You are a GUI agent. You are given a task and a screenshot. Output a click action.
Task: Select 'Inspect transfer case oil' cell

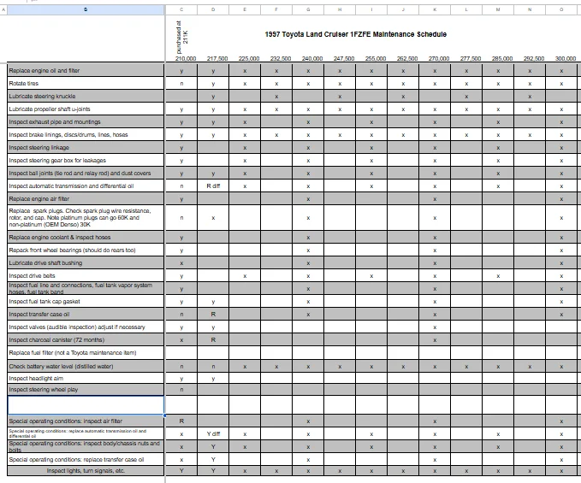tap(86, 315)
